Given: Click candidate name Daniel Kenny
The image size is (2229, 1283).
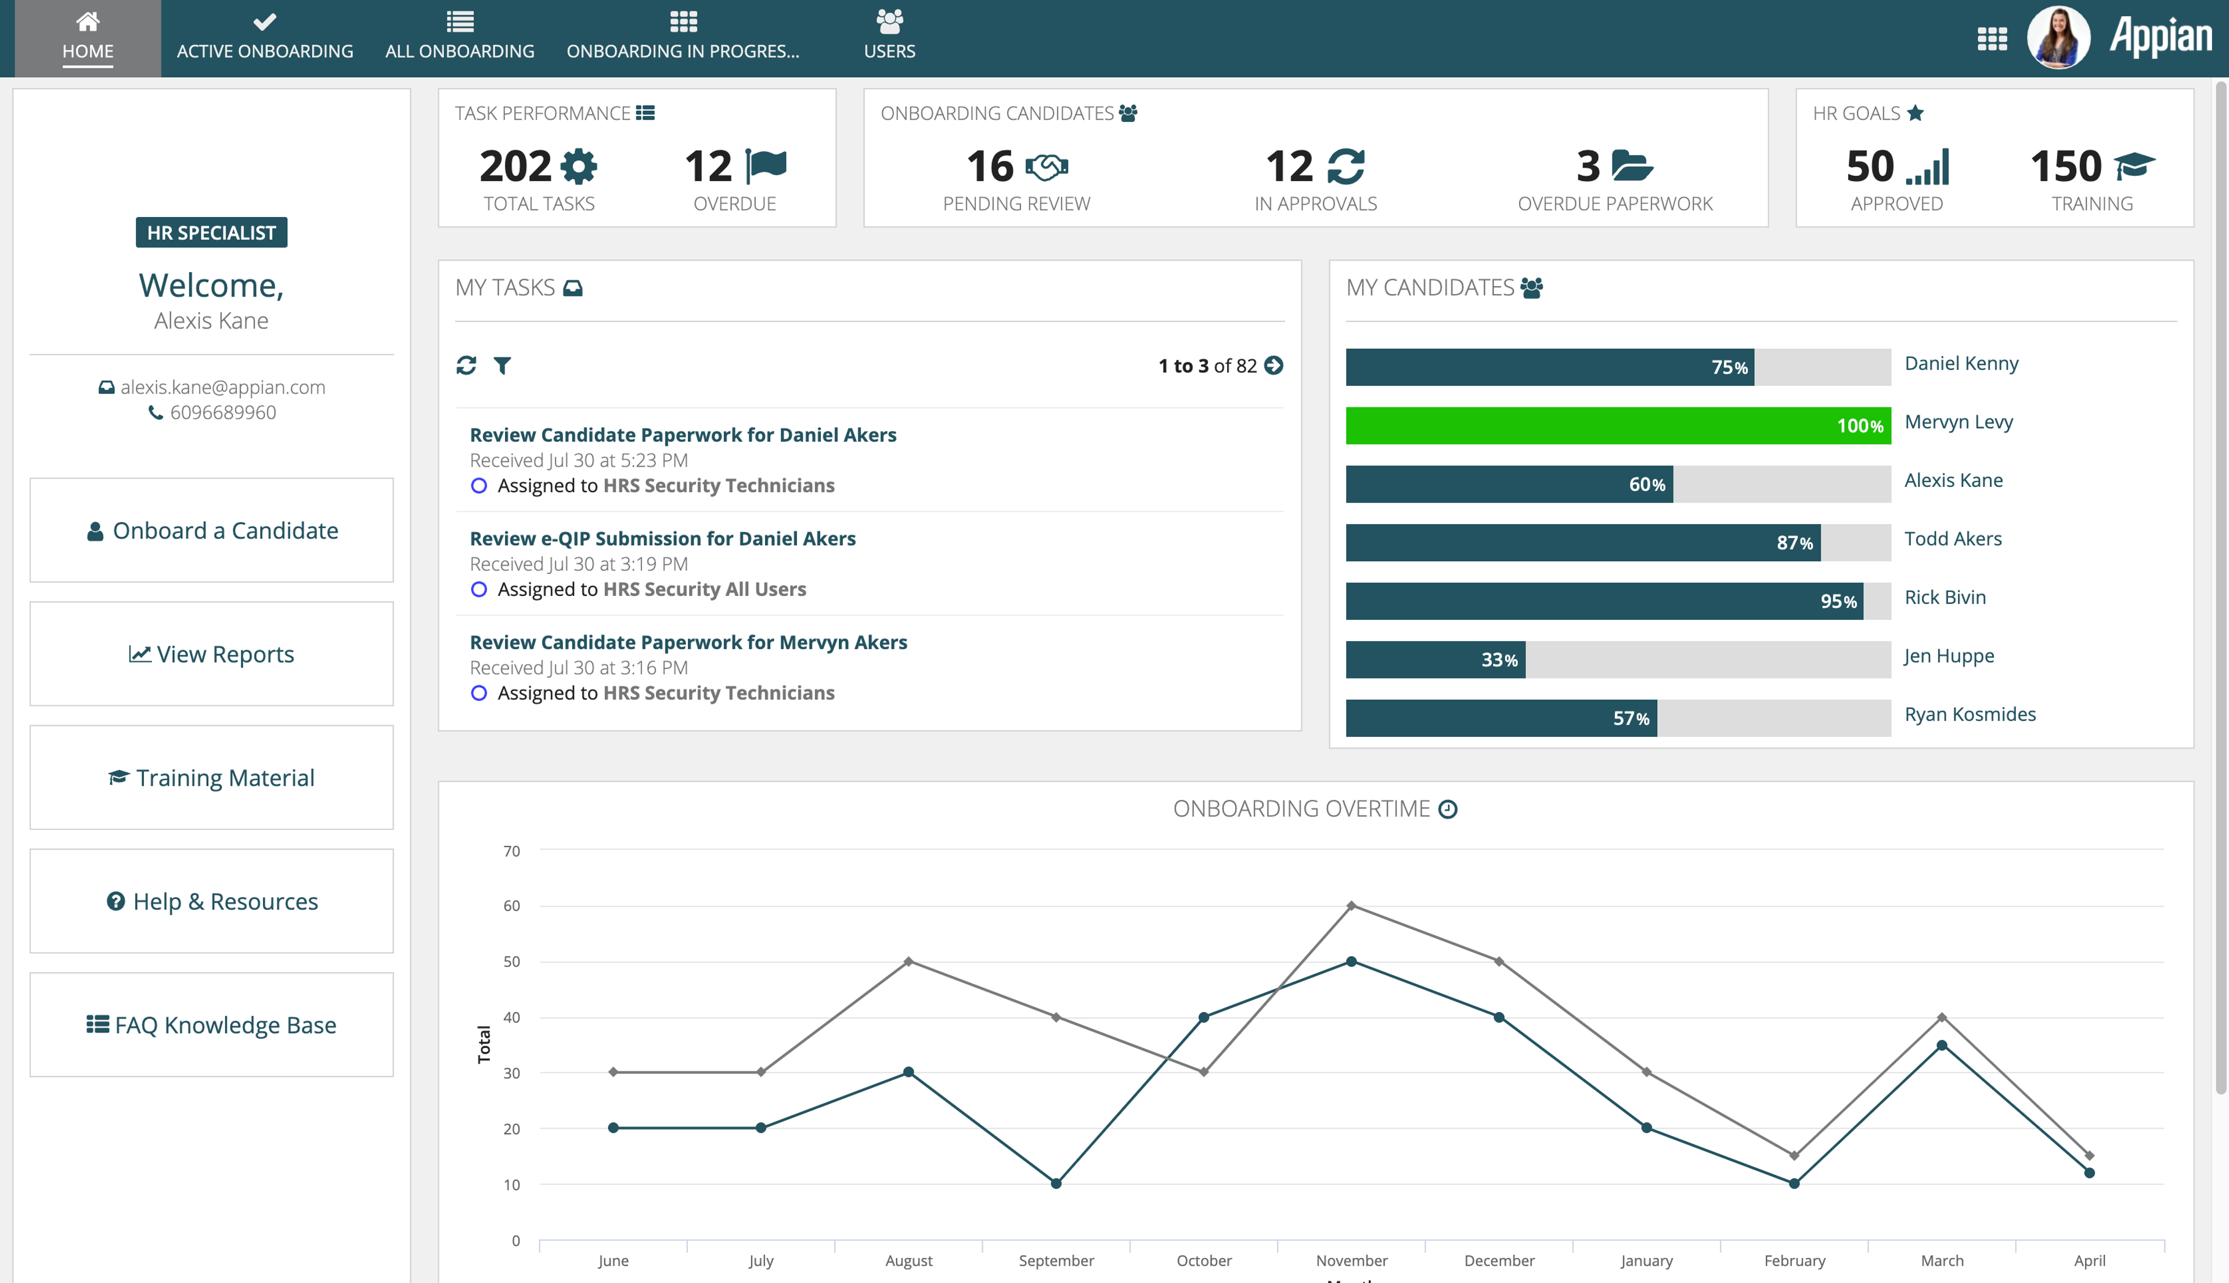Looking at the screenshot, I should [1961, 363].
